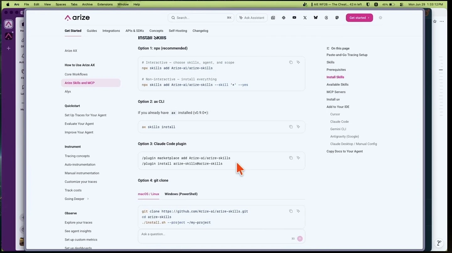Viewport: 452px width, 253px height.
Task: Ask AI about the plugin marketplace block
Action: [x=299, y=158]
